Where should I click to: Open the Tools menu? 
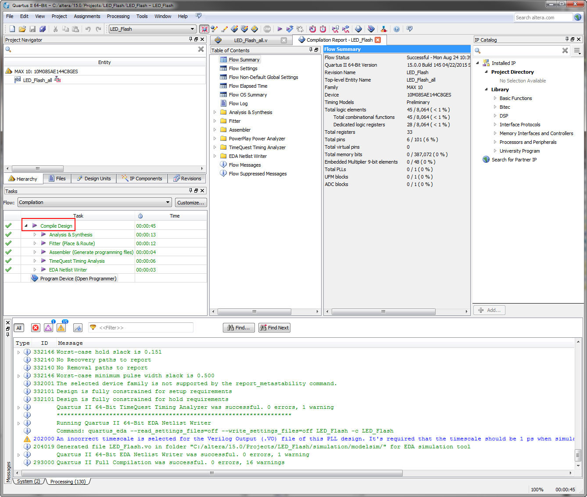pyautogui.click(x=142, y=16)
